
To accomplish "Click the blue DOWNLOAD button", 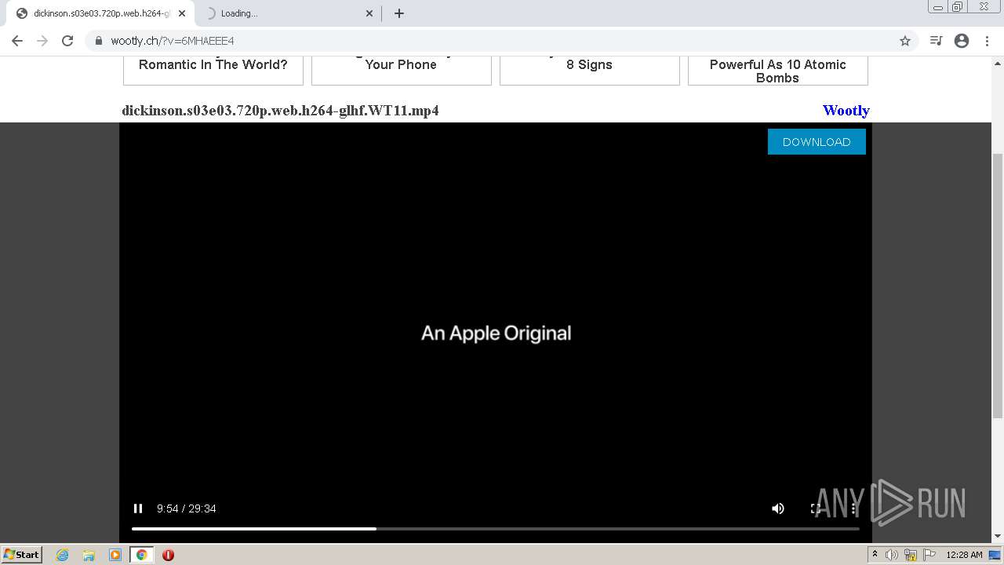I will coord(817,141).
